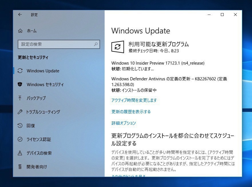Go to ホーム label
The image size is (252, 187).
(x=32, y=31)
